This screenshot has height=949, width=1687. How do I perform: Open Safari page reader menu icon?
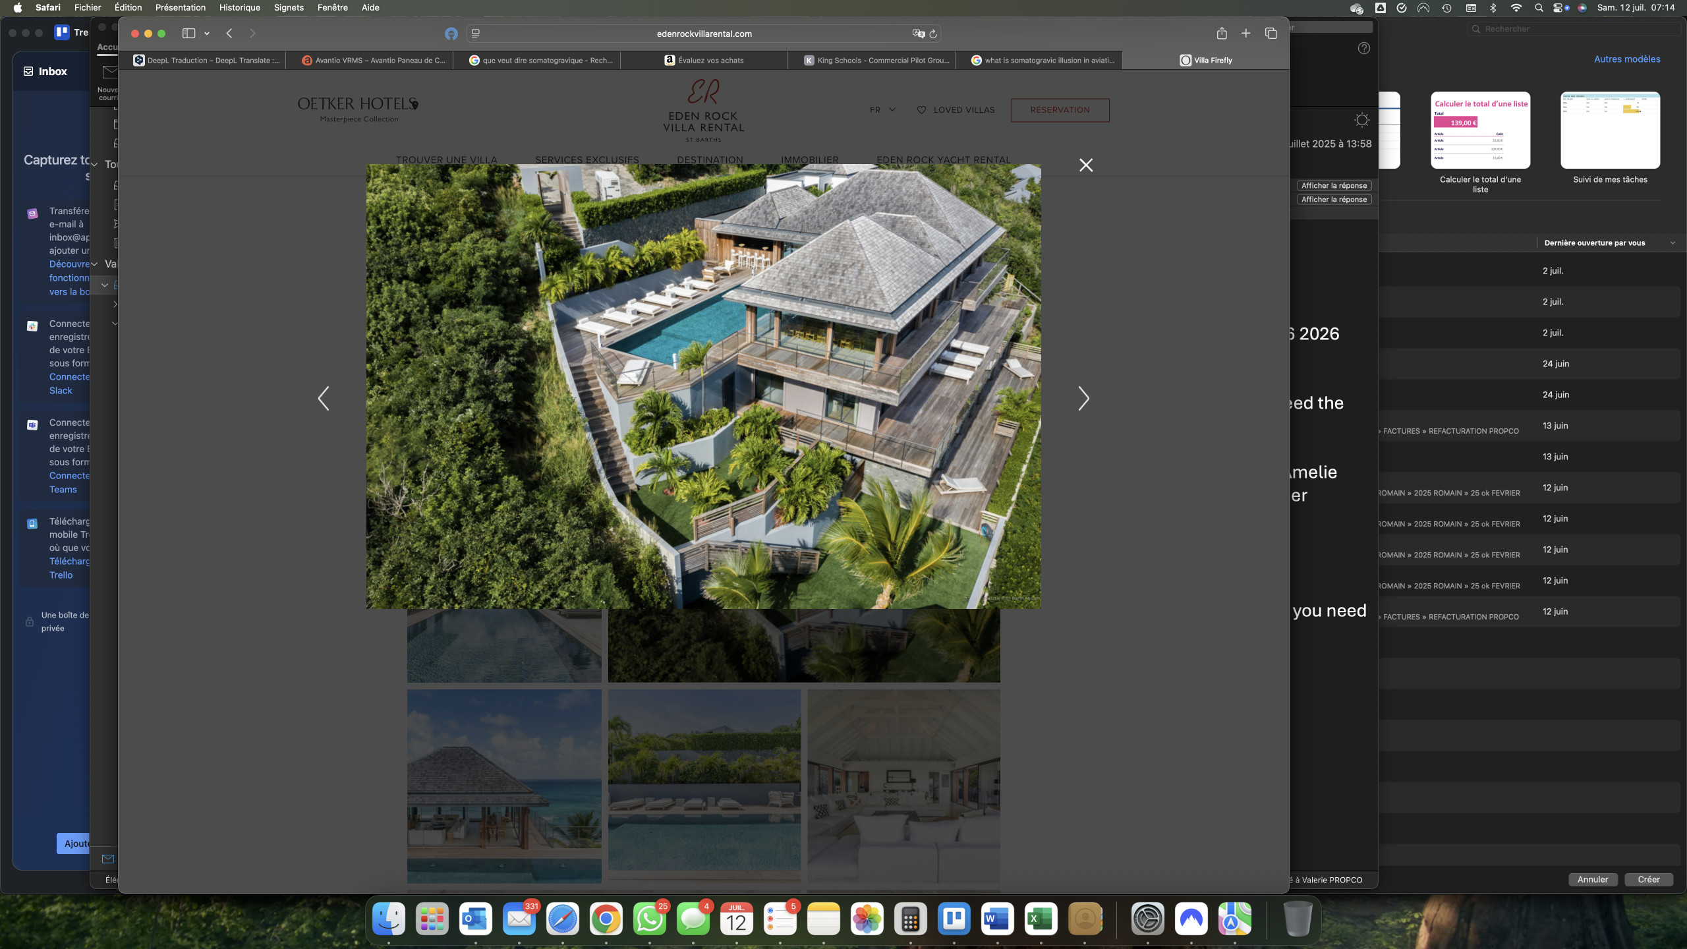pos(475,34)
